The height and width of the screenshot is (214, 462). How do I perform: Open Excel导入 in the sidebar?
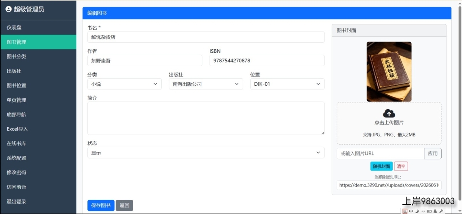[38, 129]
